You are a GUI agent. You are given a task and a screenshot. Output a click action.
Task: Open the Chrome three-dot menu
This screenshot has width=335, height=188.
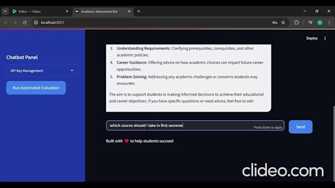click(x=329, y=23)
